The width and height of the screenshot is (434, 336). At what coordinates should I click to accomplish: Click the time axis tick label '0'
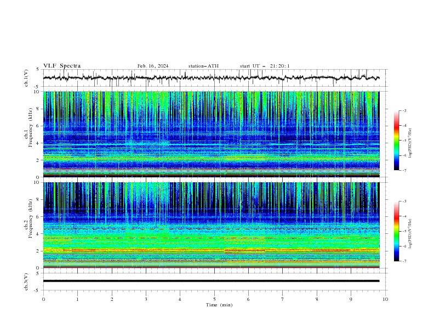[x=43, y=299]
